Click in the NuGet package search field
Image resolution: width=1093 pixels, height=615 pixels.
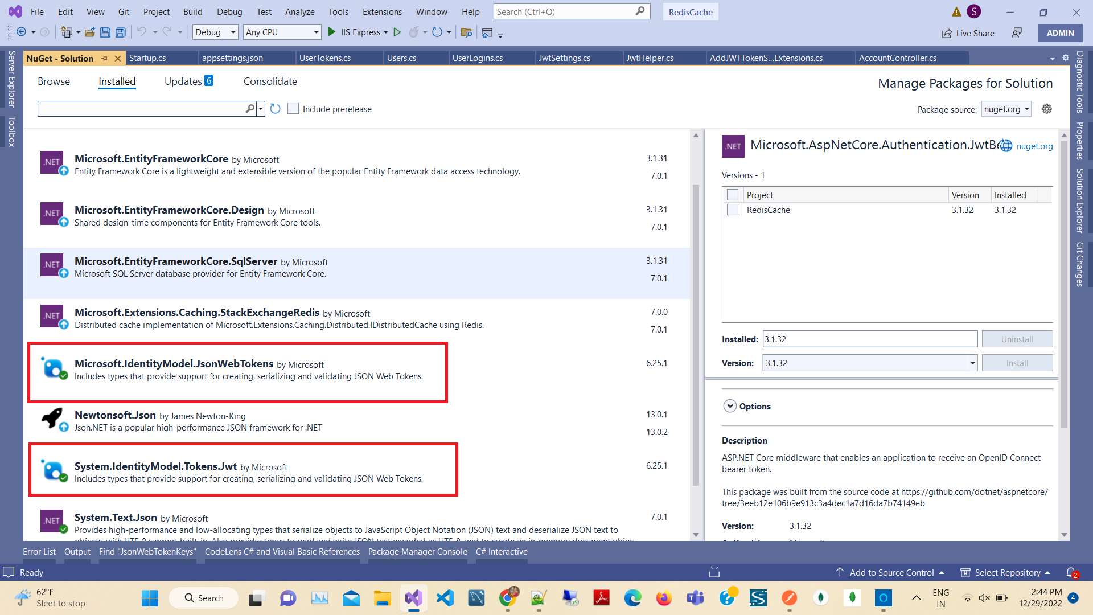141,109
